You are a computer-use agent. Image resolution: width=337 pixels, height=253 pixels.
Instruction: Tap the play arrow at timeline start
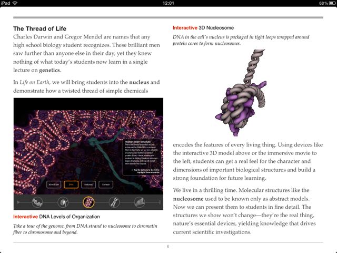click(x=18, y=202)
